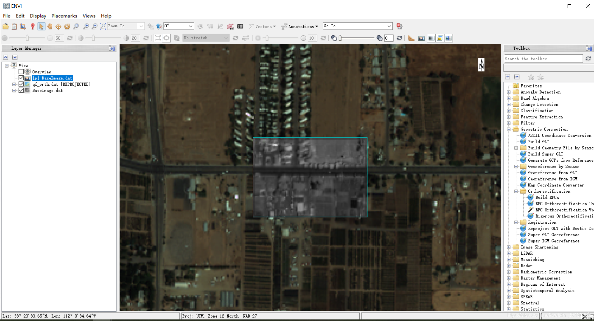Screen dimensions: 594x321
Task: Open Map Coordinate Converter tool
Action: click(x=556, y=185)
